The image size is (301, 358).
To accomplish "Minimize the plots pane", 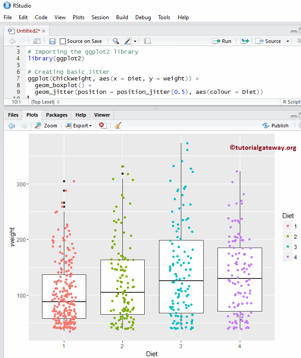I will (294, 116).
